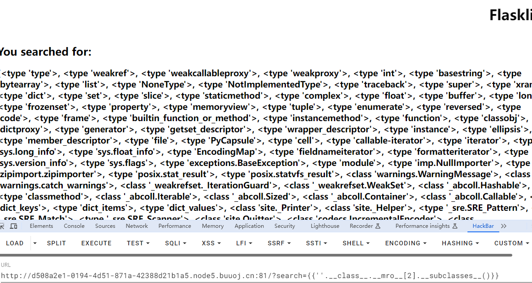Open the Sources tab
The height and width of the screenshot is (283, 532).
(105, 226)
